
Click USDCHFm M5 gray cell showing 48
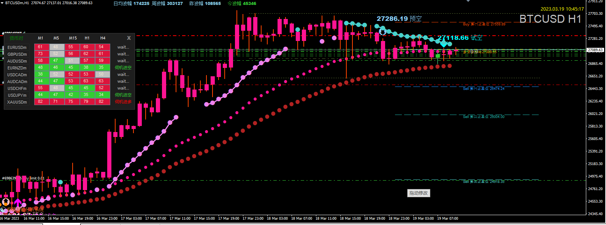click(57, 88)
